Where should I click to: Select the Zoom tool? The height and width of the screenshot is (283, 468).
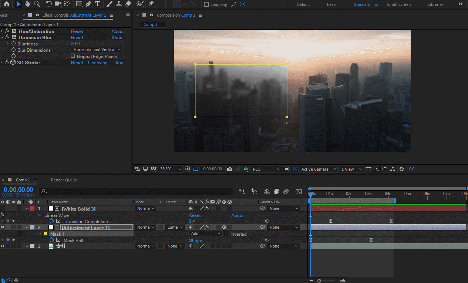[37, 4]
